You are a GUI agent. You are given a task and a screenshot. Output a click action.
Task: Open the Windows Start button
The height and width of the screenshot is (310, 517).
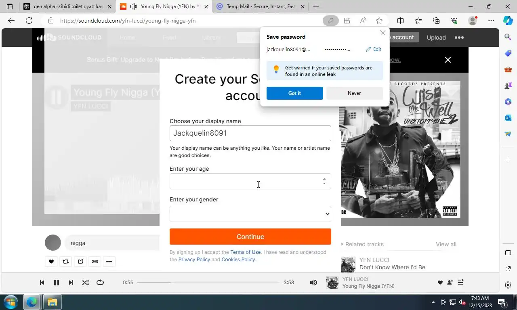coord(11,302)
